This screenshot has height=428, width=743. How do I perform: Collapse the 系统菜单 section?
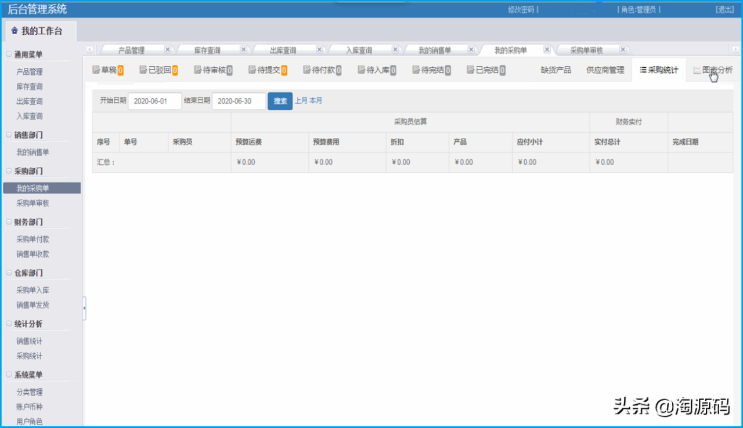click(9, 375)
